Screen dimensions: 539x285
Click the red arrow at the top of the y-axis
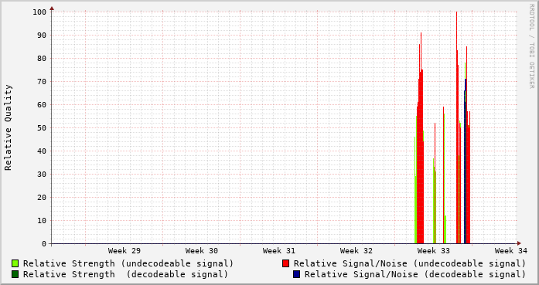52,8
